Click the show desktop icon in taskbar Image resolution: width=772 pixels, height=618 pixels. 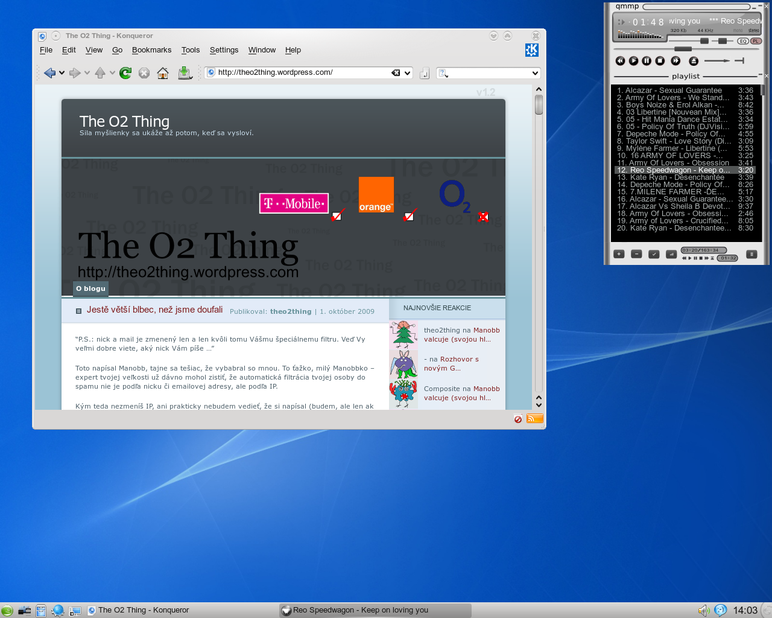point(24,611)
